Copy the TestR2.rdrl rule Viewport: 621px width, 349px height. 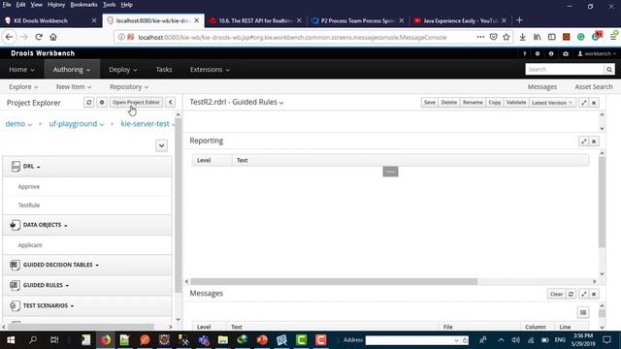pos(494,103)
